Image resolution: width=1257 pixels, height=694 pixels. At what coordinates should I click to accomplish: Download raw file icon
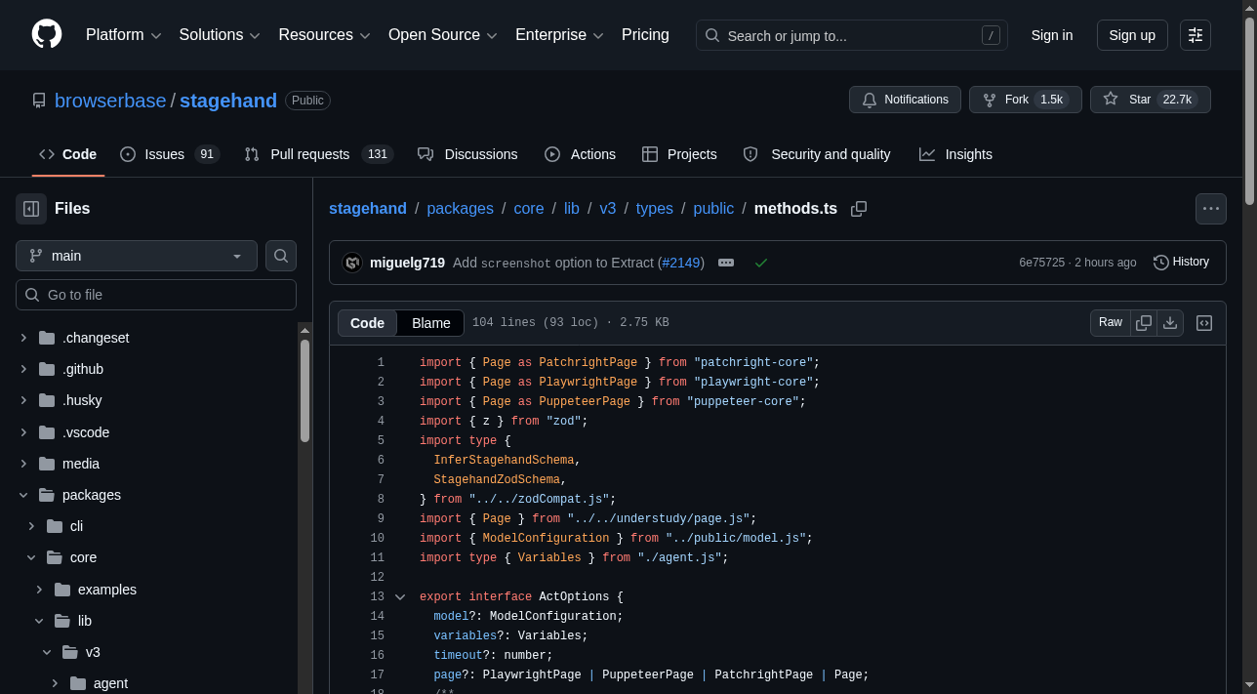click(x=1170, y=323)
